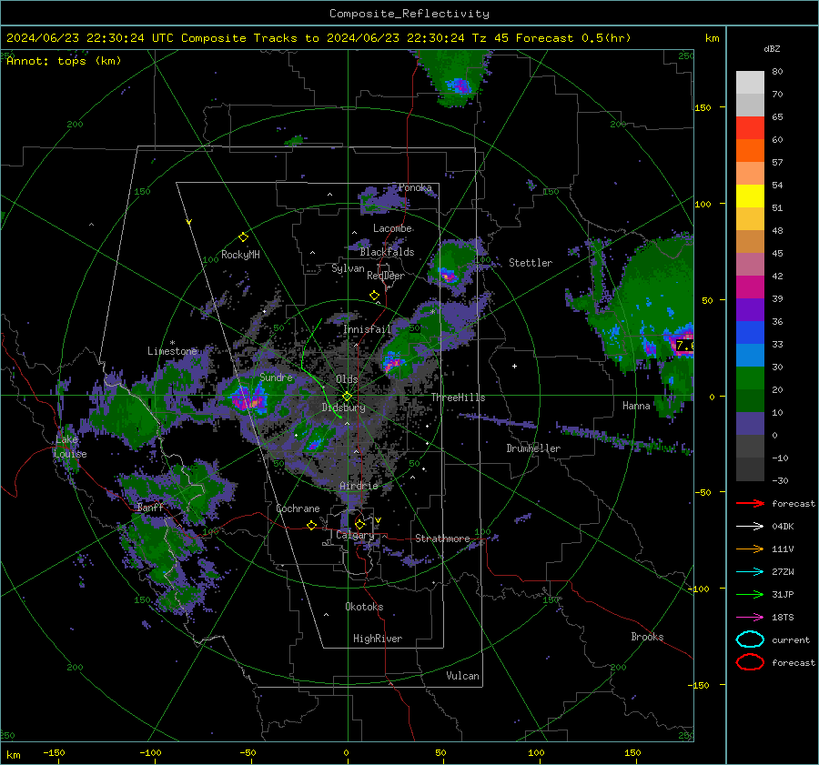Click the red swatch in dBZ legend

click(x=750, y=128)
